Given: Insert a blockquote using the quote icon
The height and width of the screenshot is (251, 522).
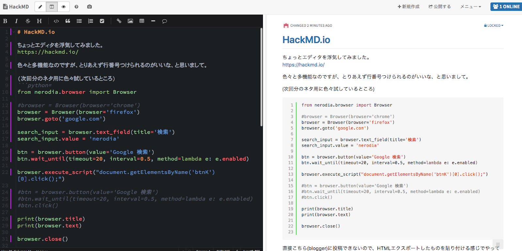Looking at the screenshot, I should click(x=68, y=21).
